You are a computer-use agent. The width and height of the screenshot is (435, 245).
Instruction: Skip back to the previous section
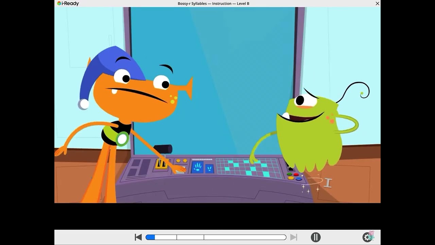pos(138,237)
